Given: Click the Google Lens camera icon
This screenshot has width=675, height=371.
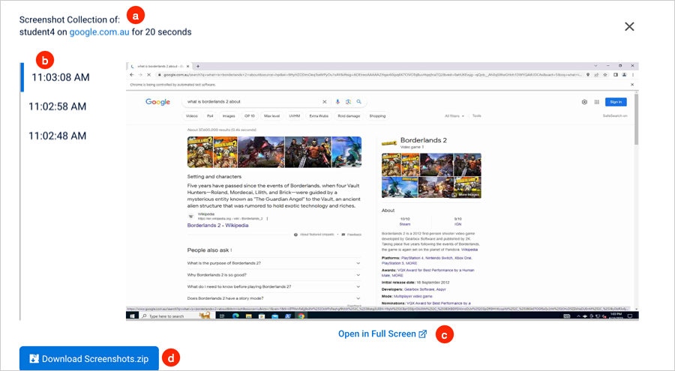Looking at the screenshot, I should pos(348,102).
